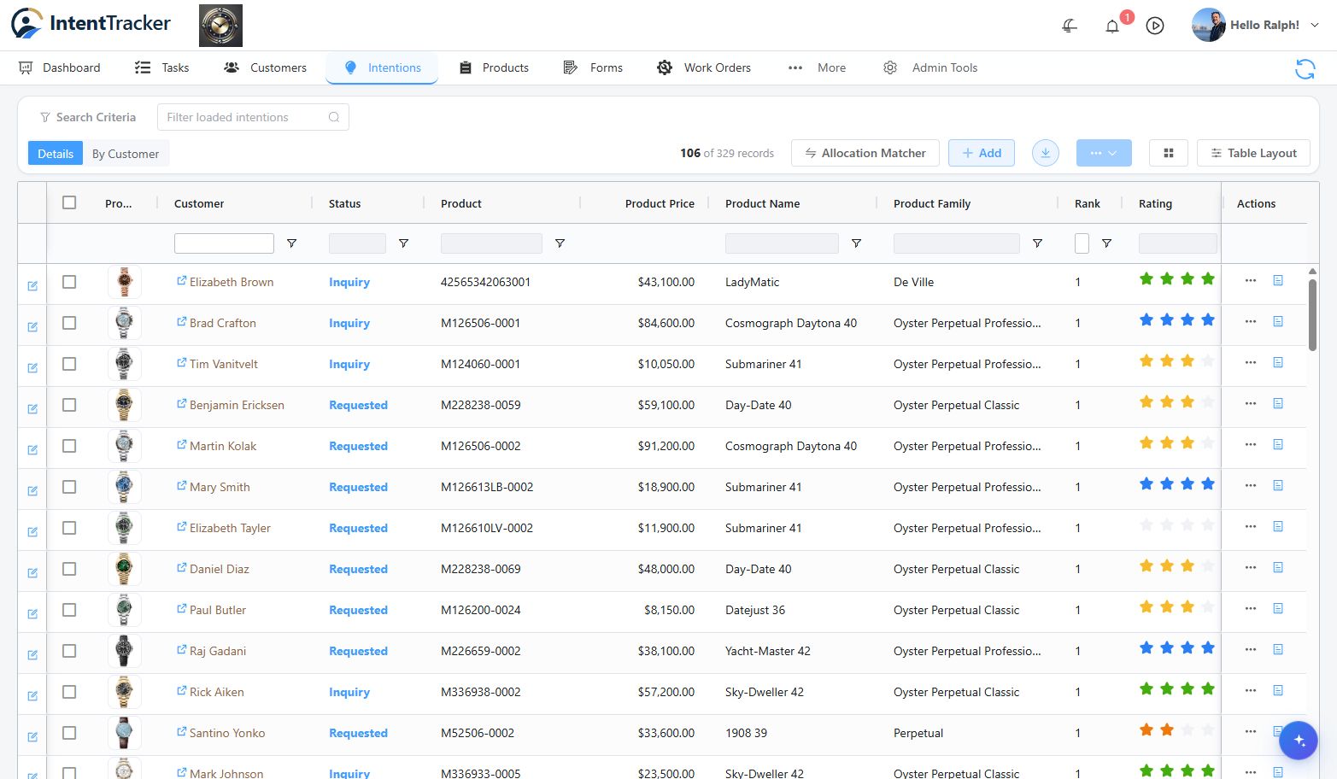Open the Customers tab
This screenshot has height=779, width=1337.
265,67
